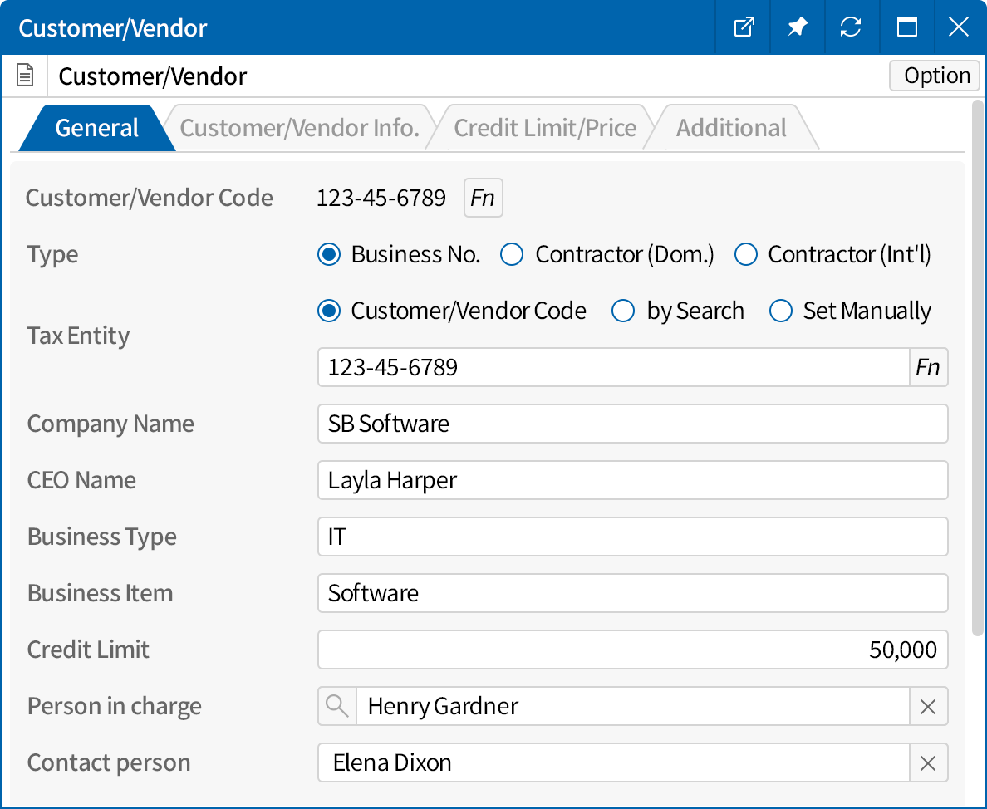Maximize the Customer/Vendor window
The width and height of the screenshot is (987, 809).
(x=907, y=27)
